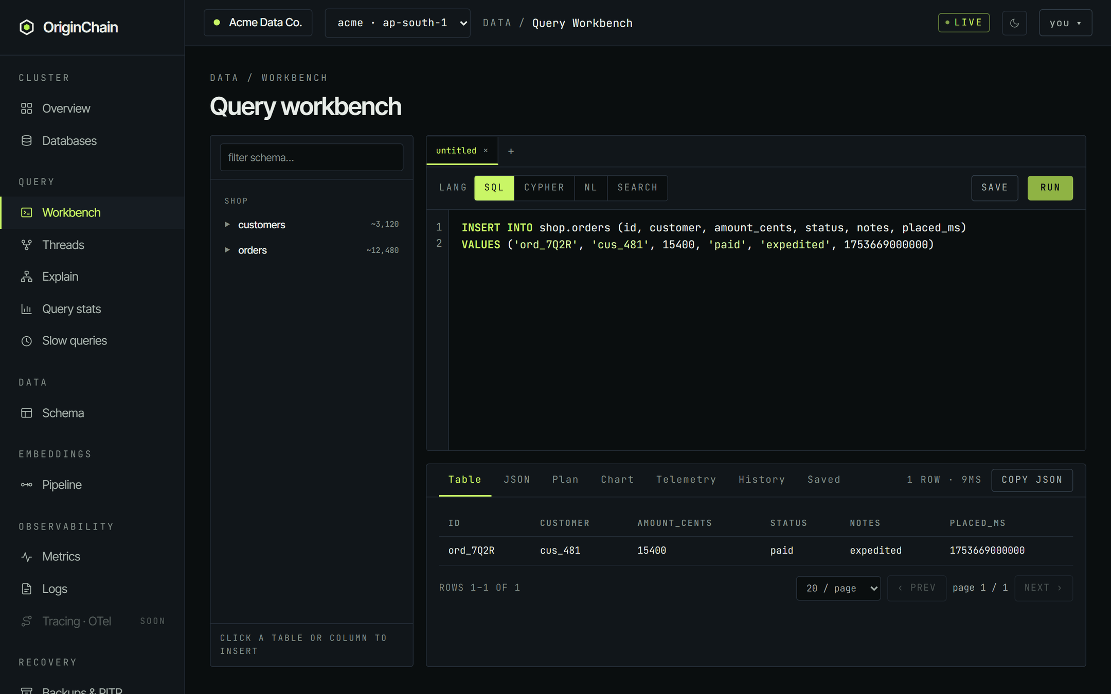
Task: Click the COPY JSON button
Action: (1032, 480)
